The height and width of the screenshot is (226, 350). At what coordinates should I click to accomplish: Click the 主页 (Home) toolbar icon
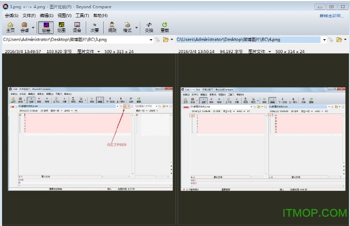click(10, 27)
